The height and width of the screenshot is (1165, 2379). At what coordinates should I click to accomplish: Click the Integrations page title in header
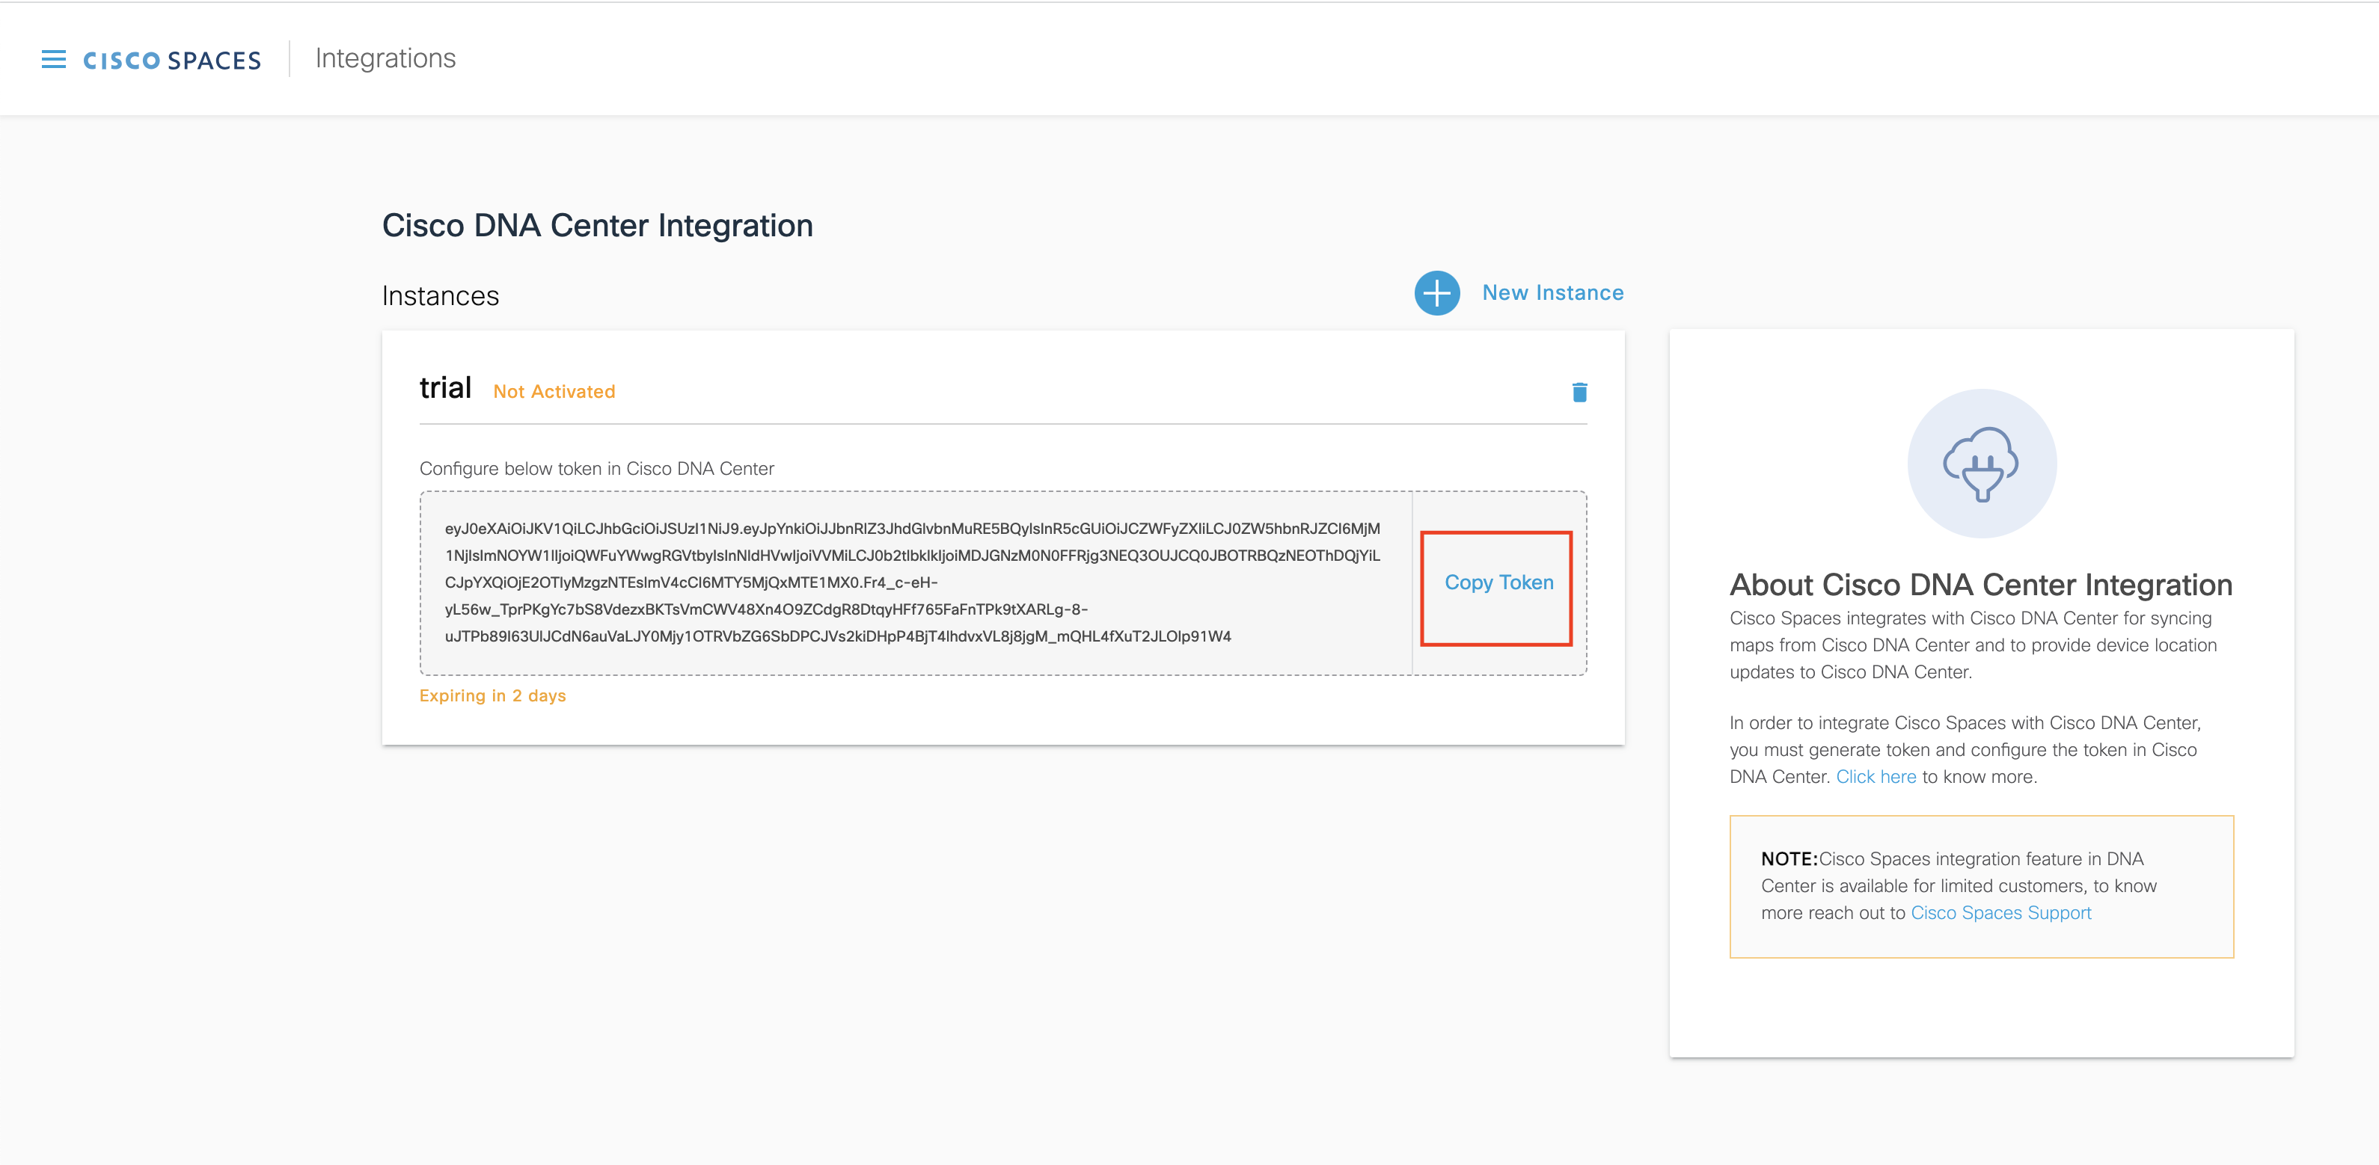tap(385, 58)
